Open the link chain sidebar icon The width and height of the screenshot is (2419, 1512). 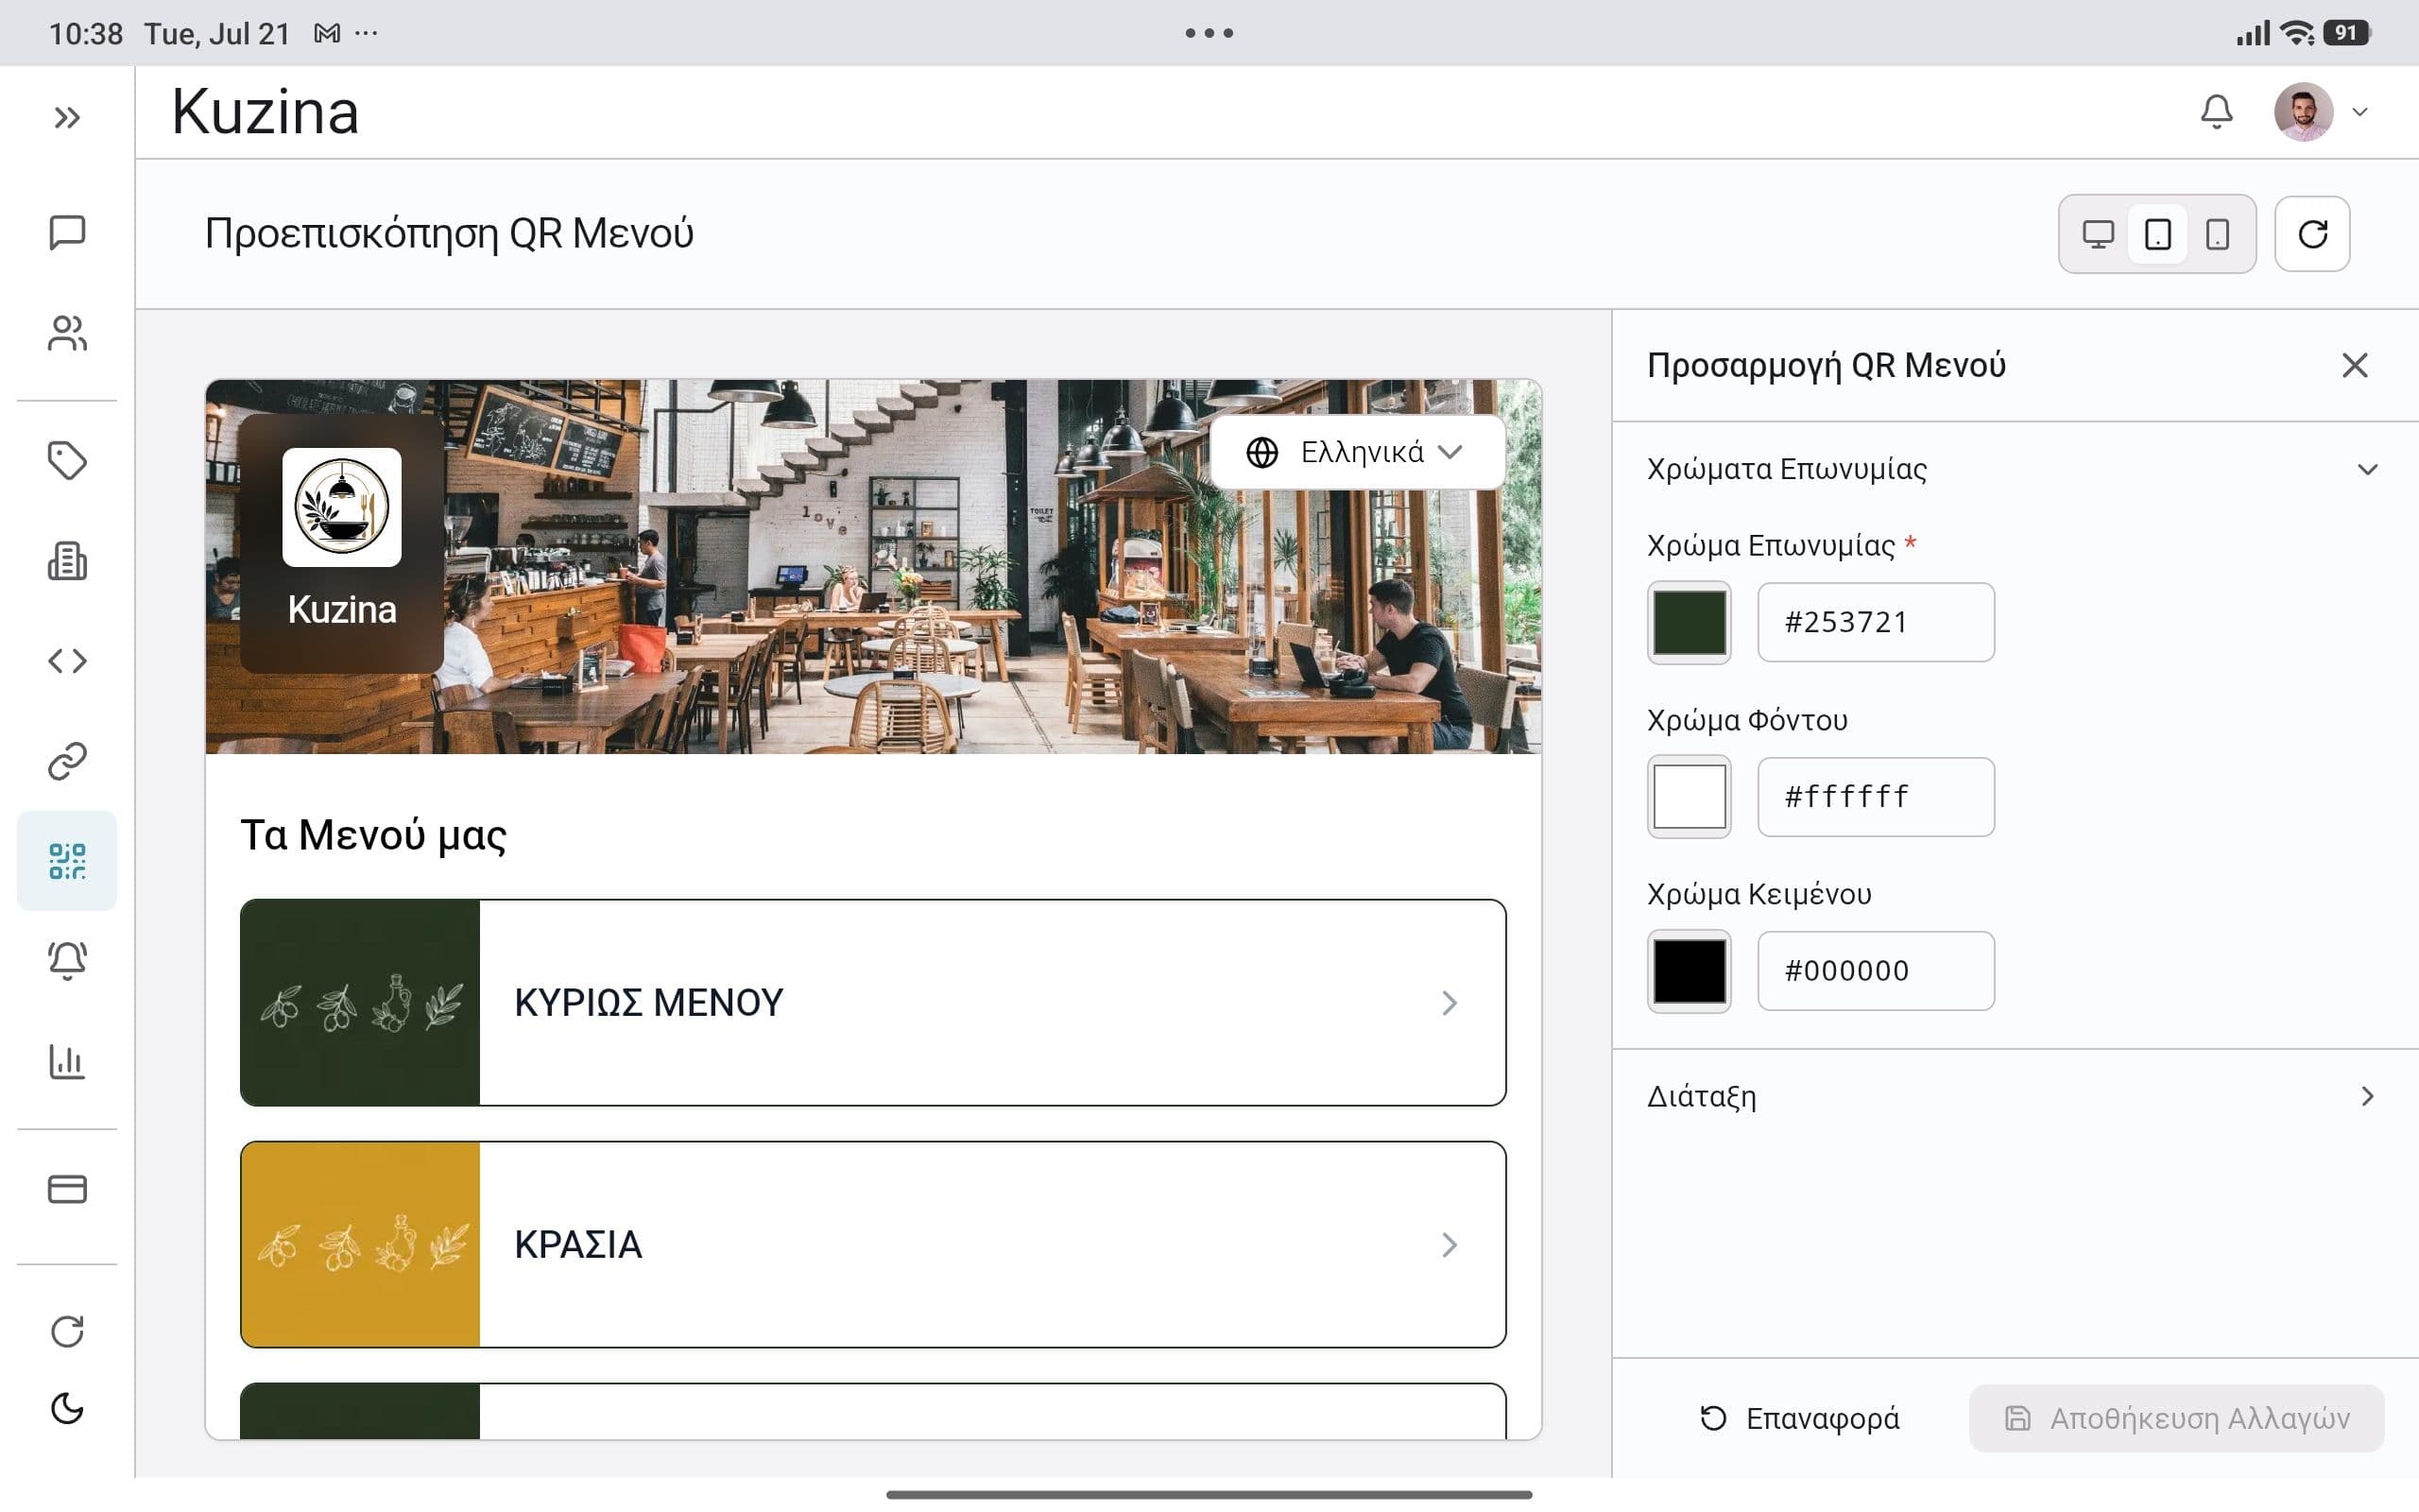[x=67, y=761]
